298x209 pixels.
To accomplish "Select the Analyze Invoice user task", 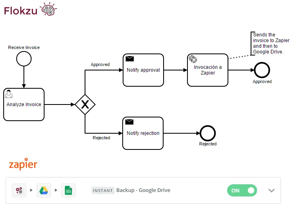I will tap(24, 104).
